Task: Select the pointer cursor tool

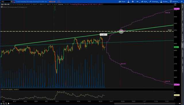Action: tap(9, 104)
